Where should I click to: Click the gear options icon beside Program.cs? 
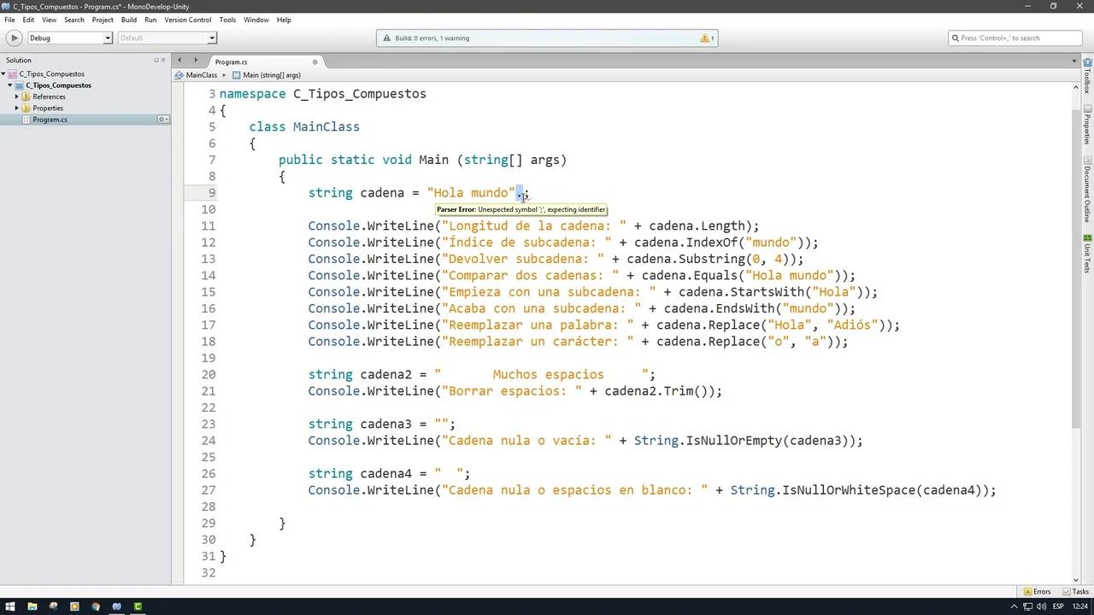tap(162, 120)
